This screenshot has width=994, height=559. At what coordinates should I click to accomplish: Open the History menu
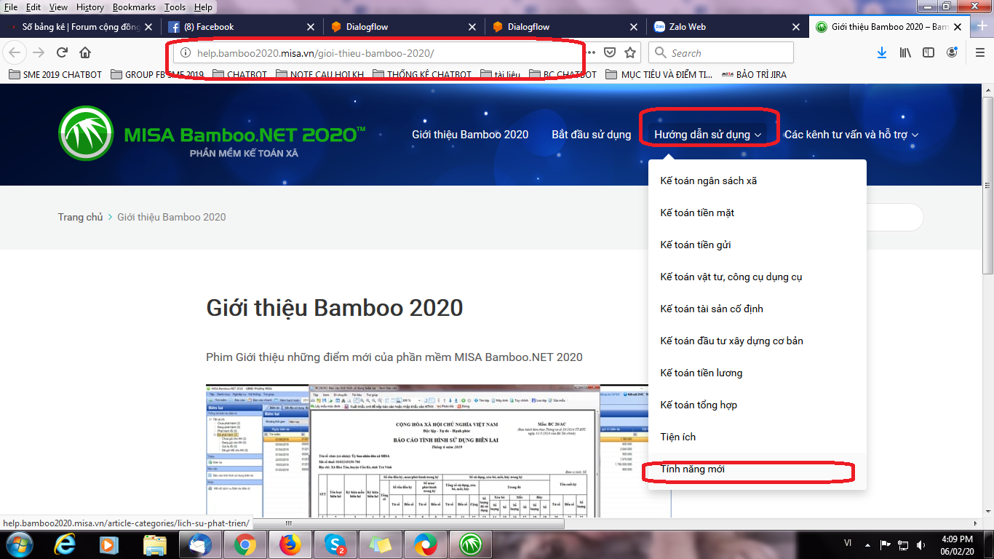[x=90, y=7]
